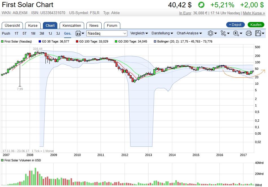The width and height of the screenshot is (268, 187).
Task: Click the green price-up arrow icon
Action: click(x=201, y=5)
